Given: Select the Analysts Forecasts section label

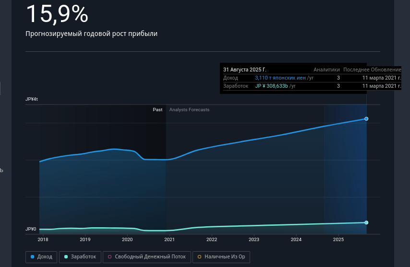Looking at the screenshot, I should 189,110.
